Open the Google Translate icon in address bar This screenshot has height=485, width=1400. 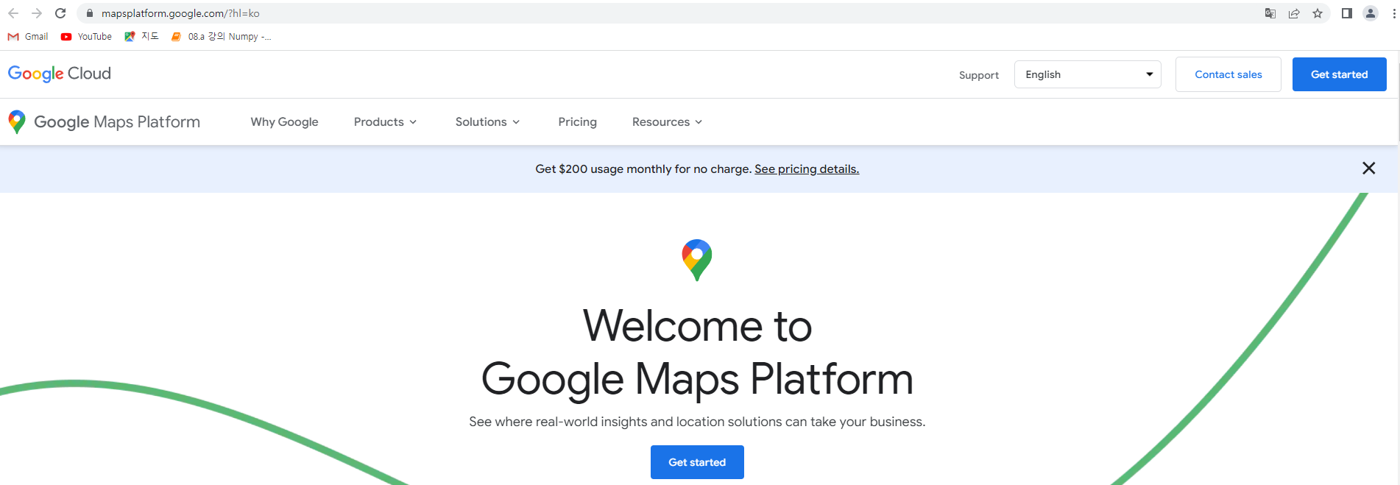pos(1270,13)
